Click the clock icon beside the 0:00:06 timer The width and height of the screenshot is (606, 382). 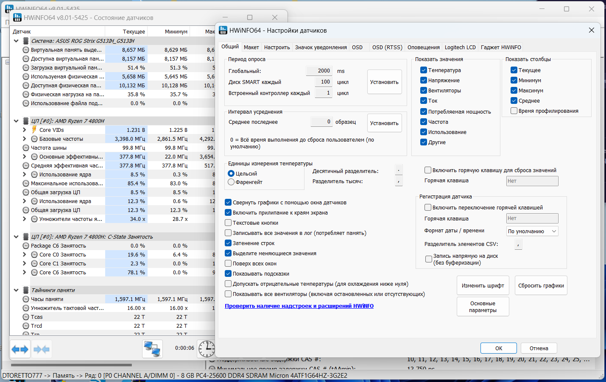point(207,349)
